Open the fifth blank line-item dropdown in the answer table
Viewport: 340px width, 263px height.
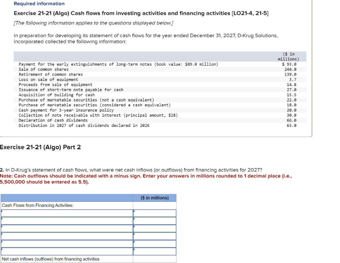(67, 244)
